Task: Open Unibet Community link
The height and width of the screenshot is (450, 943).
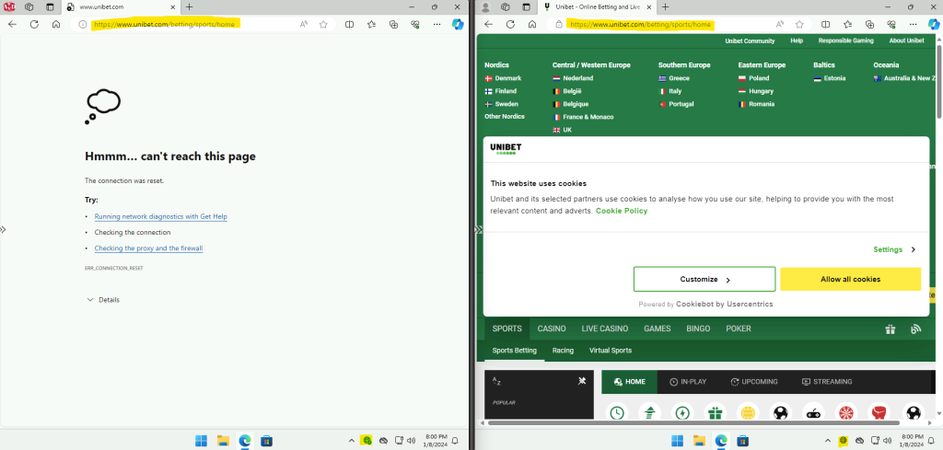Action: [750, 40]
